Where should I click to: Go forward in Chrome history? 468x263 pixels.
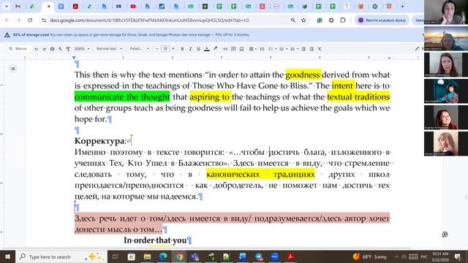tap(18, 20)
